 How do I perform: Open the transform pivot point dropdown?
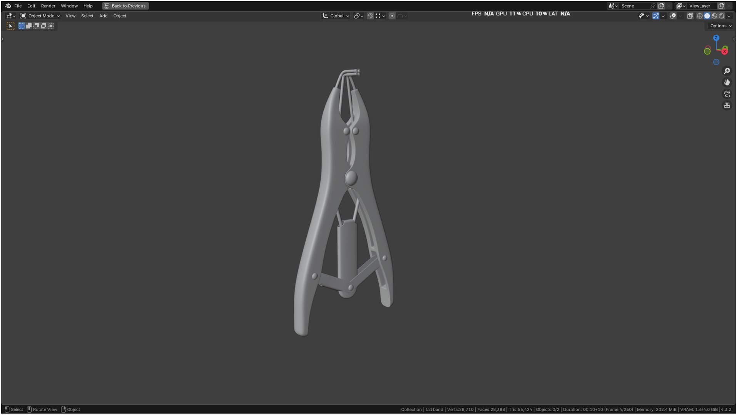tap(358, 16)
